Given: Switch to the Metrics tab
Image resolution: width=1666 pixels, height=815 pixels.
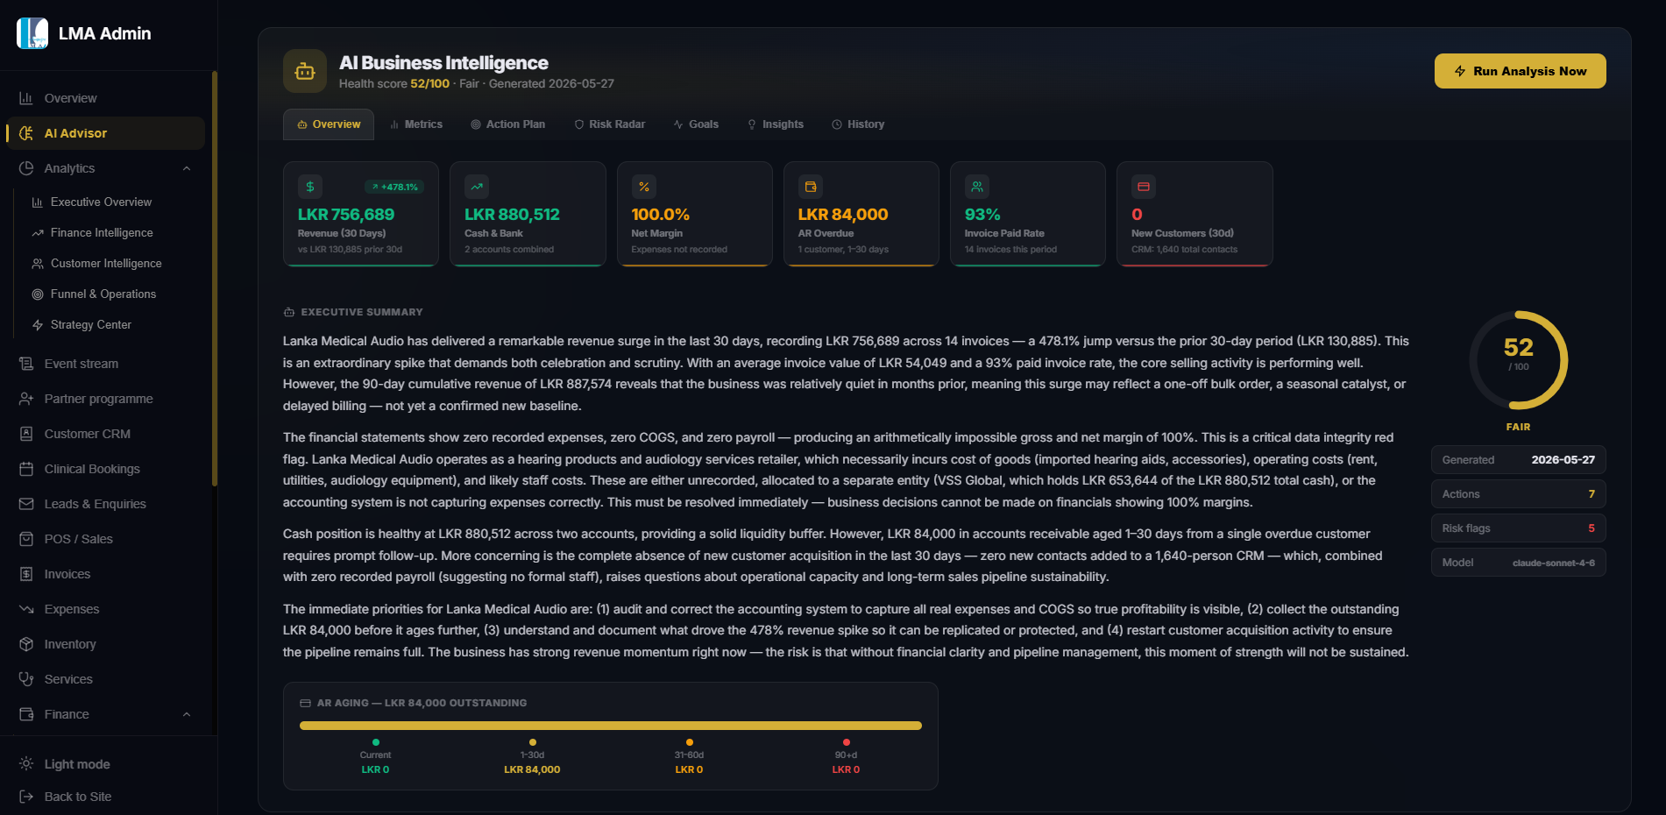Looking at the screenshot, I should point(416,124).
